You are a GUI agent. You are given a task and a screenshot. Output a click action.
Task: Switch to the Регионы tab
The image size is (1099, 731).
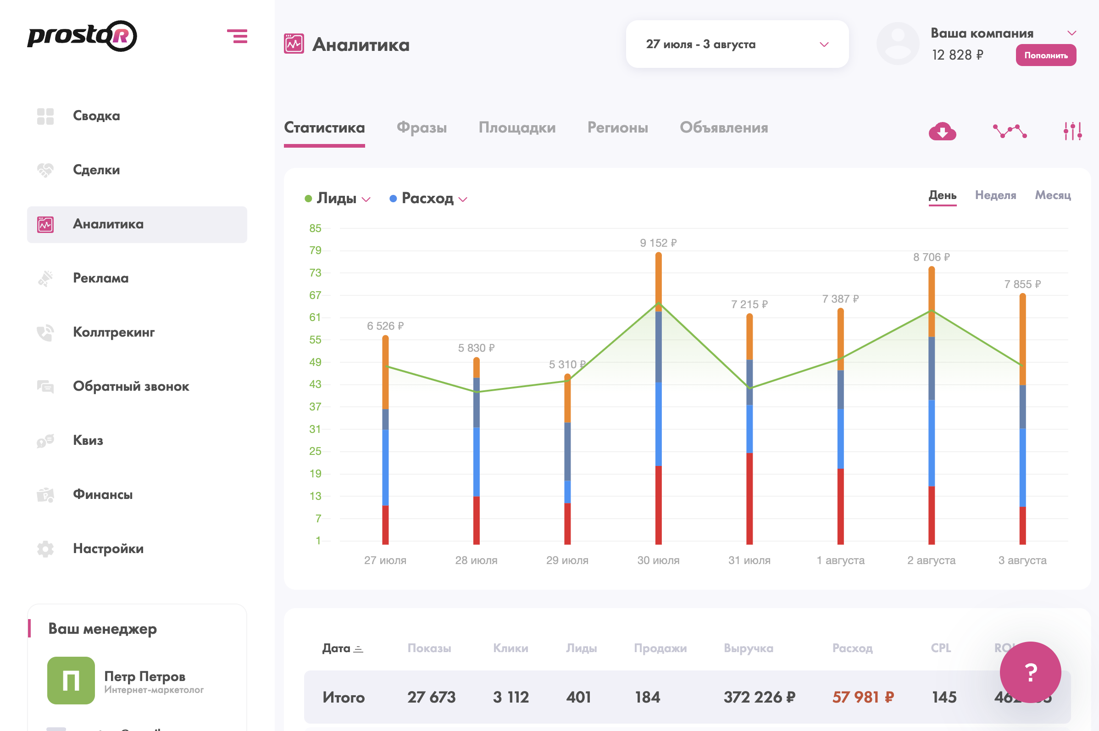pyautogui.click(x=617, y=128)
